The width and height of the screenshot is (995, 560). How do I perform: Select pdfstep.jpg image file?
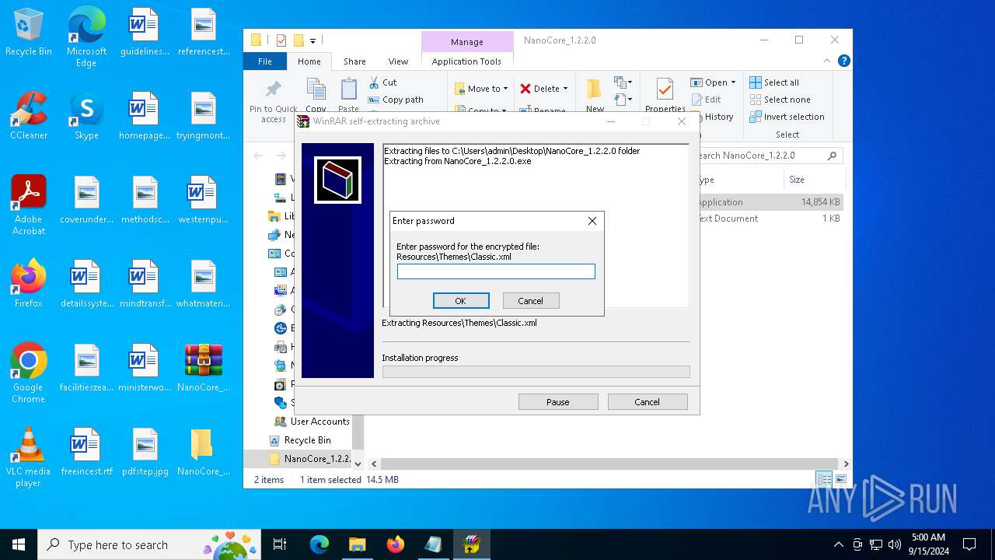(x=145, y=452)
